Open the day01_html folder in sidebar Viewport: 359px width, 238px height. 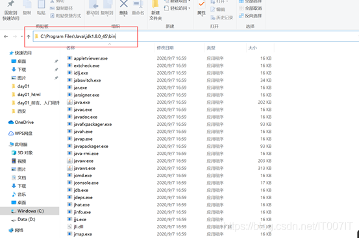(x=26, y=95)
